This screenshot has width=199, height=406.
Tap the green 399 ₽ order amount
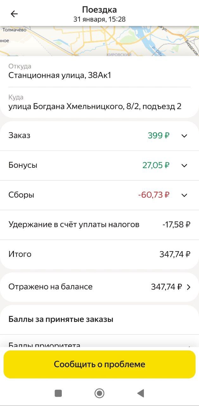[158, 136]
